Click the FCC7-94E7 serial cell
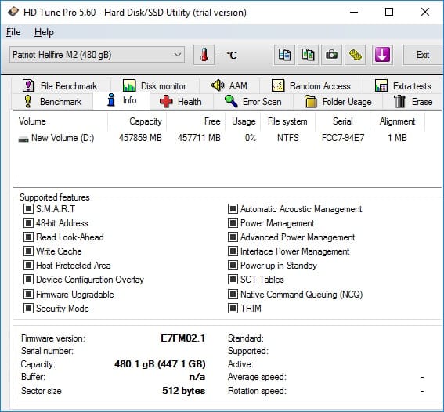 pos(343,138)
